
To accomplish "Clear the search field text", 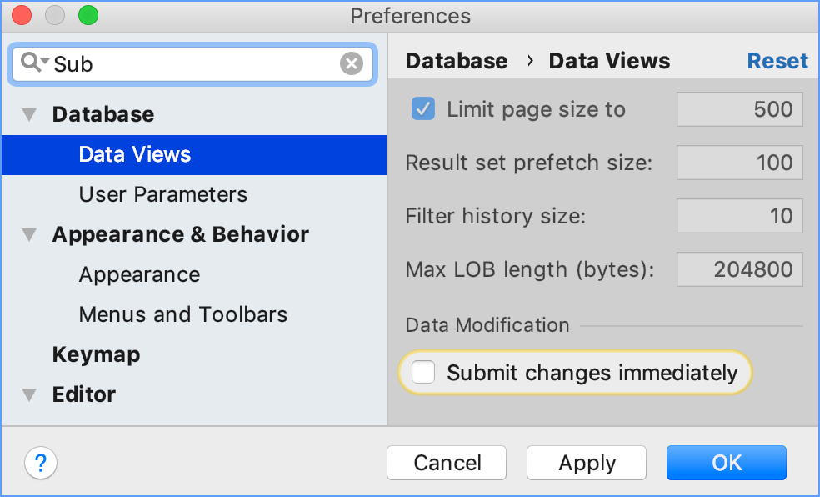I will pos(352,63).
